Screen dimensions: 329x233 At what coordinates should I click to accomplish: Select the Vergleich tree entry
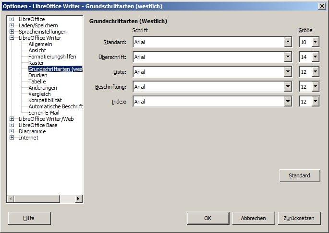(x=39, y=94)
